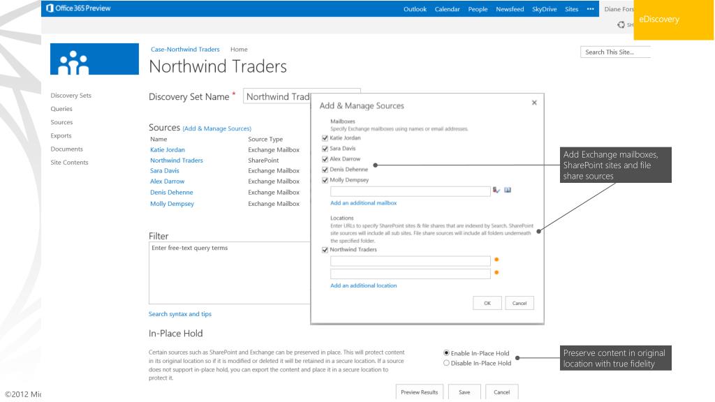Click the Preview Results button

point(419,392)
